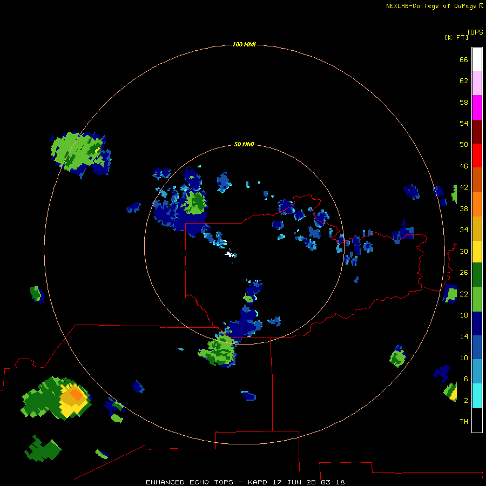Select the 2 legend value
The width and height of the screenshot is (486, 486).
(x=466, y=401)
